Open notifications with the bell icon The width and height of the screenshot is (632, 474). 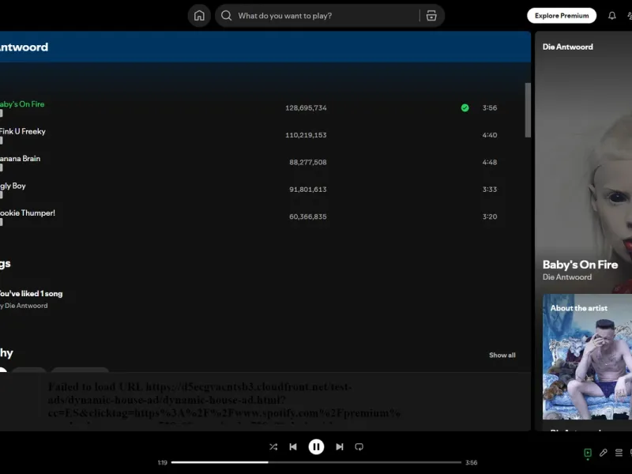click(x=611, y=16)
